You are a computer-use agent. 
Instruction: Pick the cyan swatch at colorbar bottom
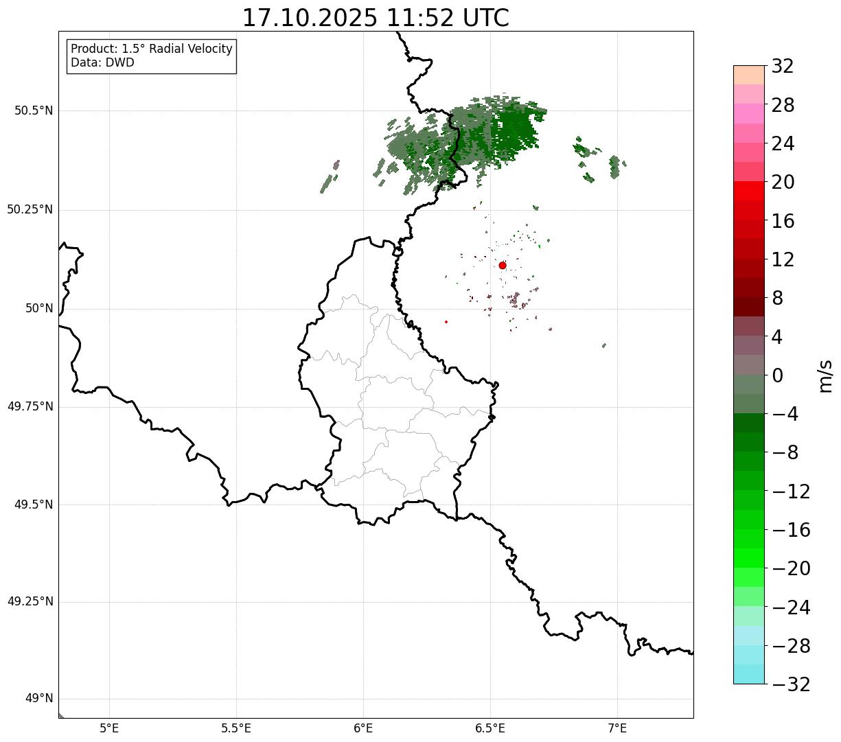coord(749,674)
